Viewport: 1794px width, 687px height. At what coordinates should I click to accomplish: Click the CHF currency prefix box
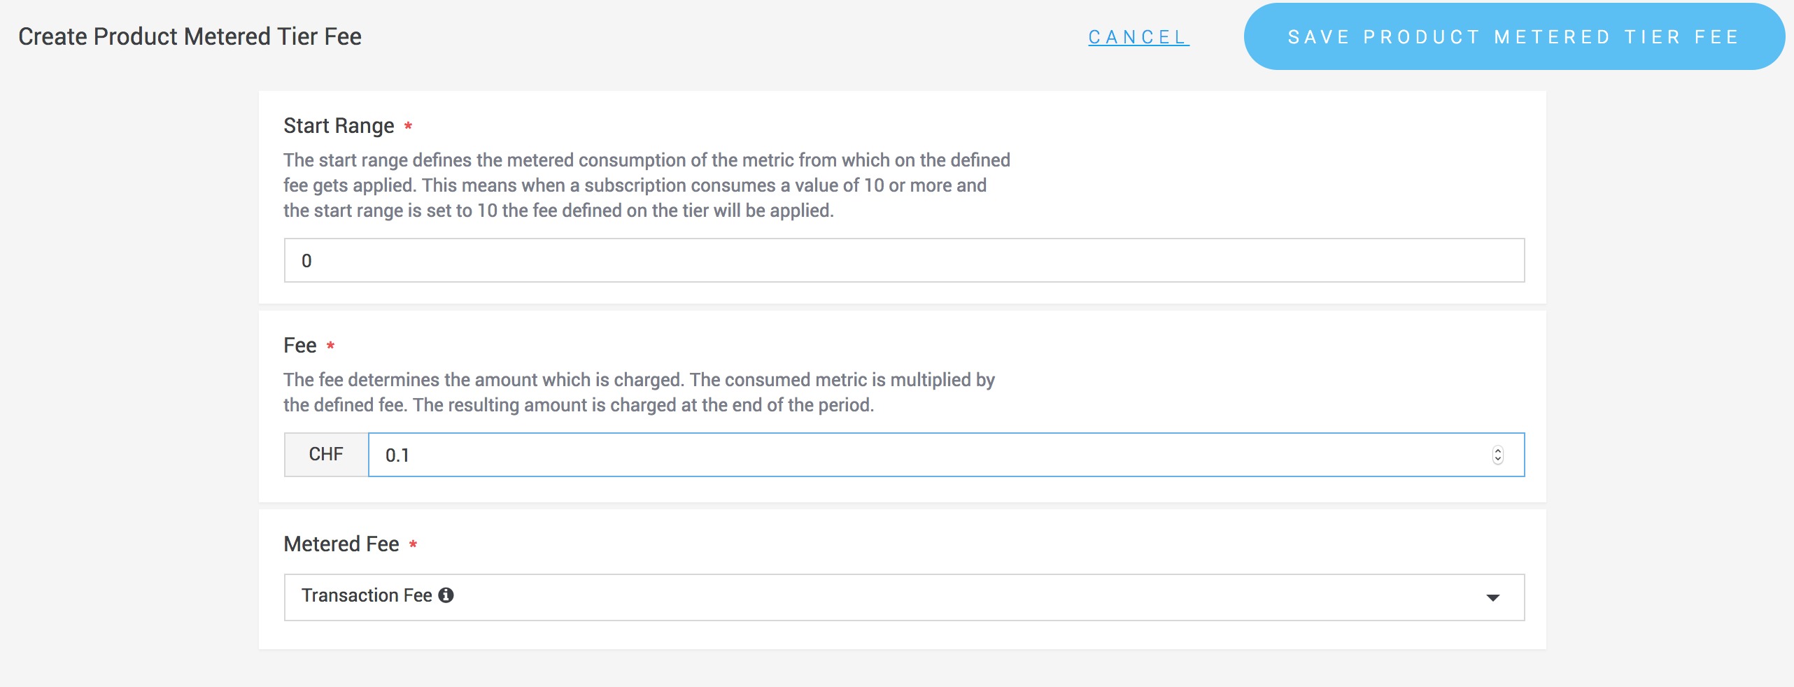pos(326,455)
